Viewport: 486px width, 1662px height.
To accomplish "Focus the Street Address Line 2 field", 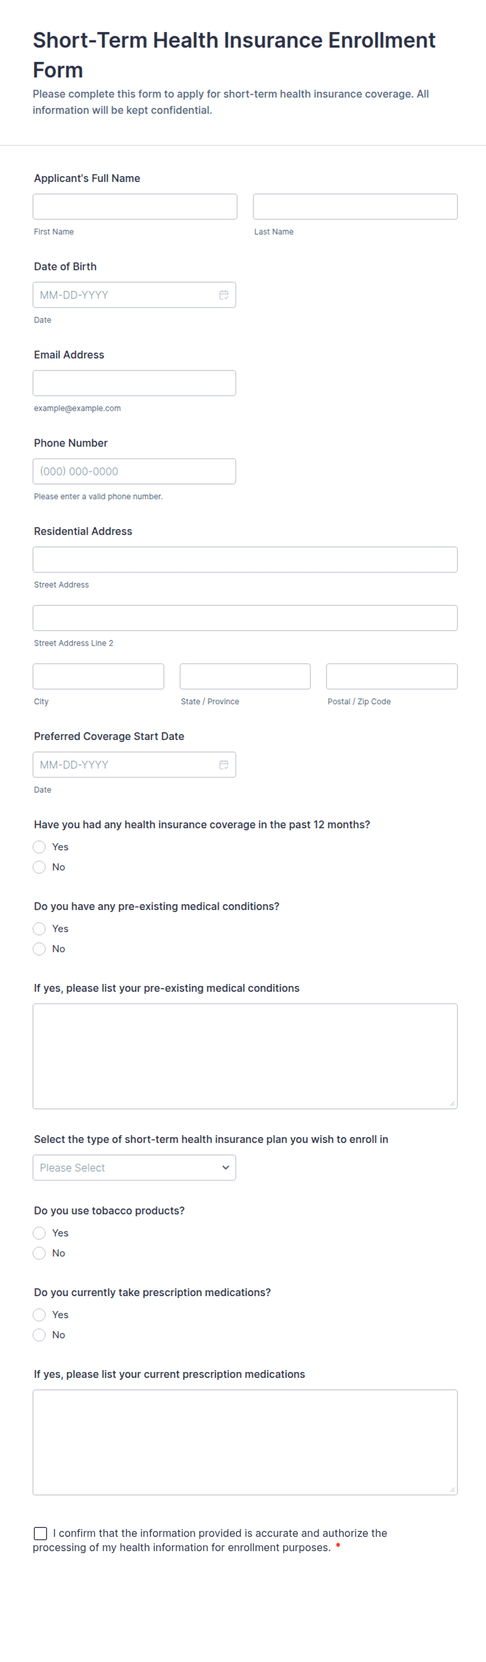I will coord(245,618).
